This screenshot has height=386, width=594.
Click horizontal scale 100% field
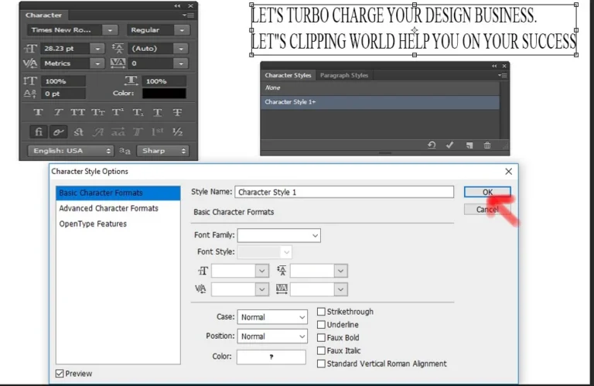click(164, 81)
